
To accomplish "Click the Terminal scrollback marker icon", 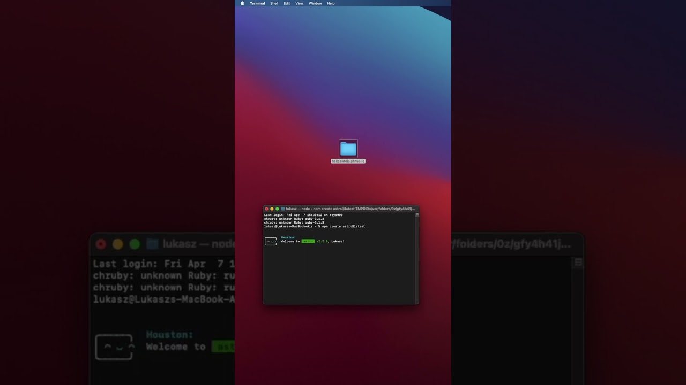I will [x=417, y=214].
